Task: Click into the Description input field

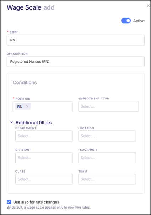Action: (76, 62)
